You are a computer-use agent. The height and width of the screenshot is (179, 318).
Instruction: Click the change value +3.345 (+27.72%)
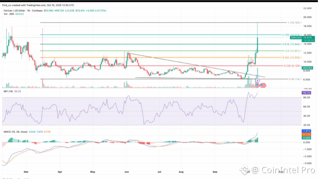pos(96,11)
